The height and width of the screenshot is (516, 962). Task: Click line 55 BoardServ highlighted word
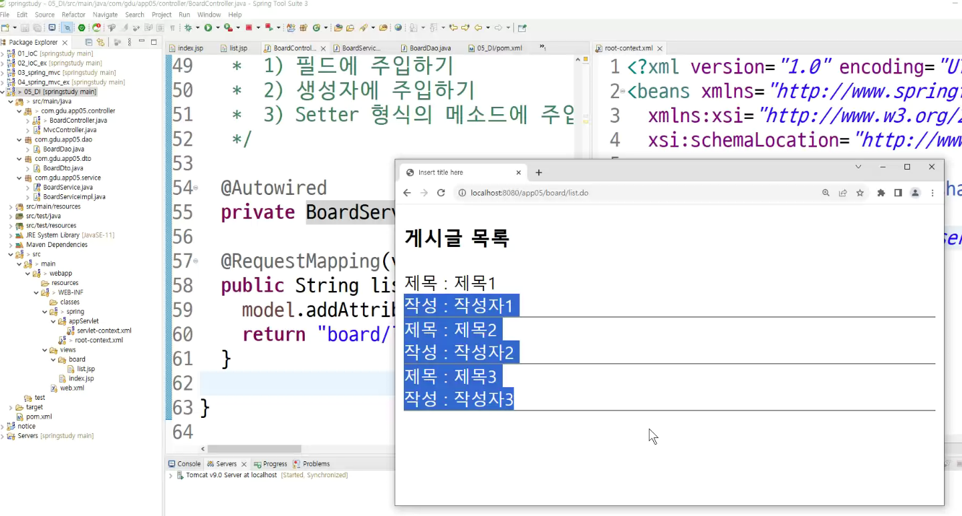352,212
